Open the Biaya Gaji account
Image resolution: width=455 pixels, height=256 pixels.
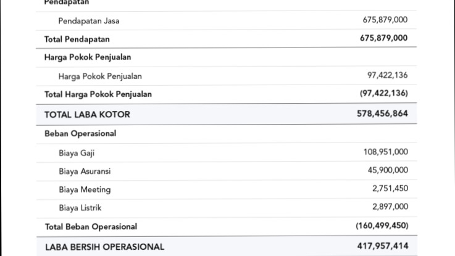[77, 153]
